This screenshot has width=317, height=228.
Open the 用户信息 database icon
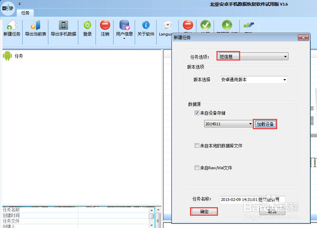pos(124,25)
